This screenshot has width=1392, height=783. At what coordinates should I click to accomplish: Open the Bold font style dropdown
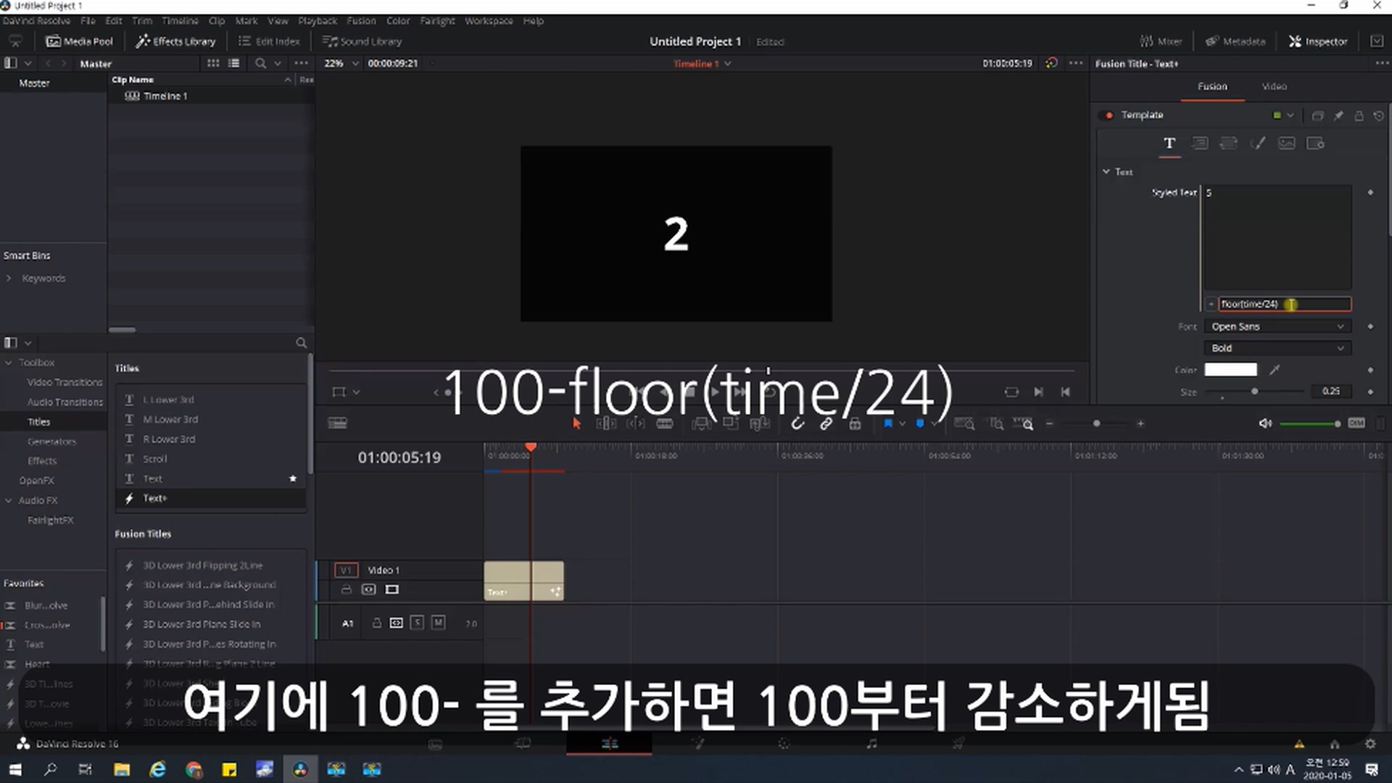pos(1277,348)
